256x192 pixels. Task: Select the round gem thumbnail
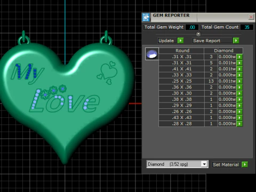[x=152, y=54]
